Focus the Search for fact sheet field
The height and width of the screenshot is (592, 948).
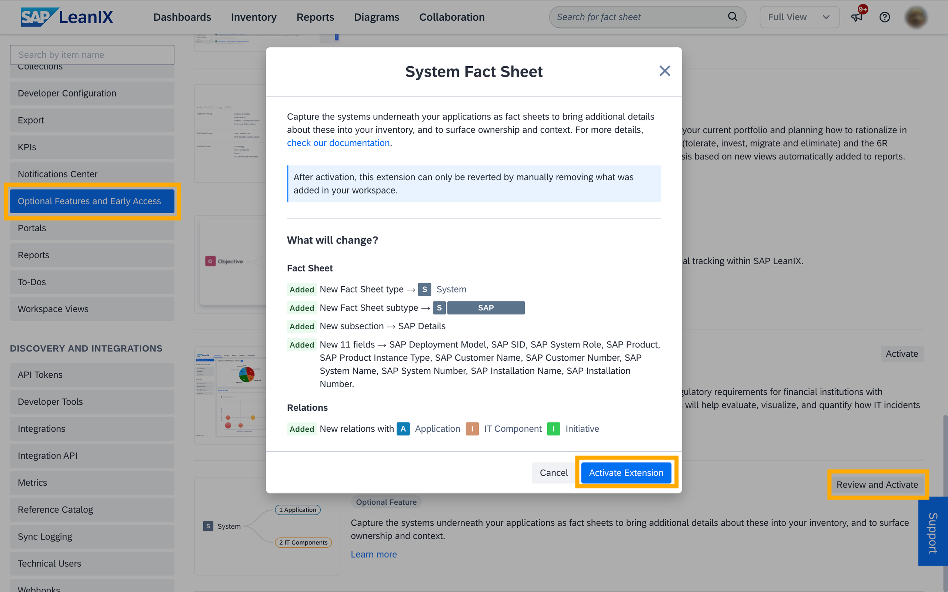[647, 17]
